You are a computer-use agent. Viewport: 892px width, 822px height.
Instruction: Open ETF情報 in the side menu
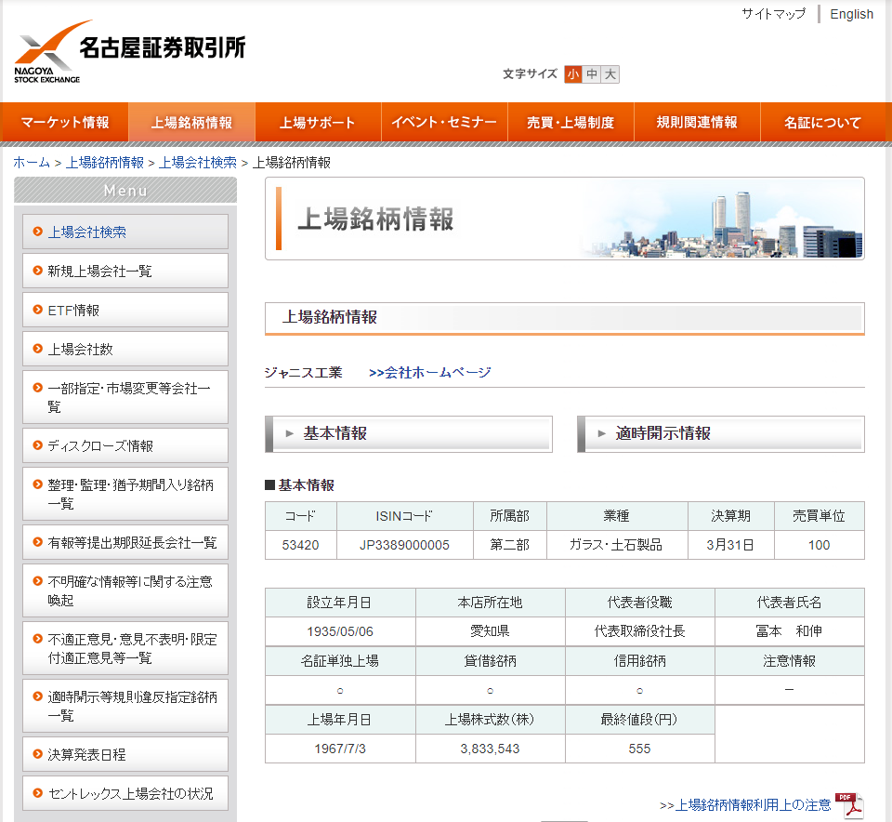pyautogui.click(x=125, y=311)
